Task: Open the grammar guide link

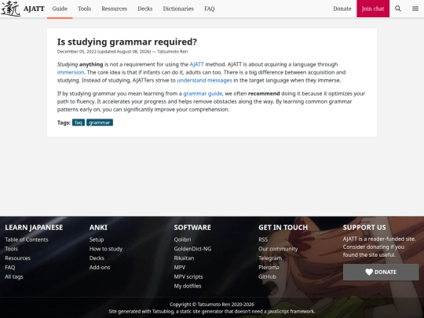Action: coord(203,93)
